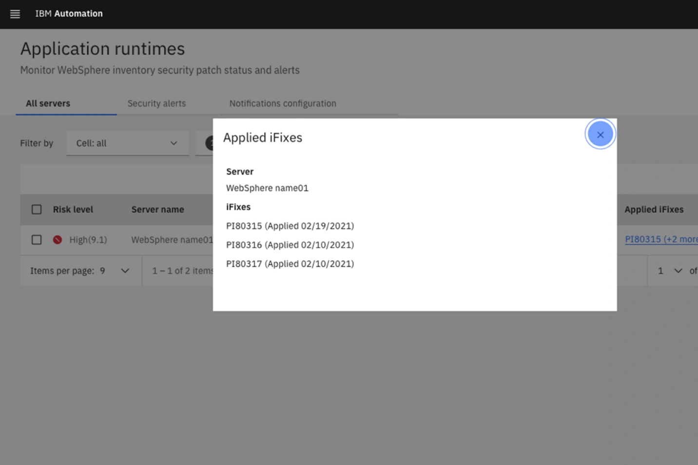The width and height of the screenshot is (698, 465).
Task: Select the header select-all checkbox
Action: [37, 209]
